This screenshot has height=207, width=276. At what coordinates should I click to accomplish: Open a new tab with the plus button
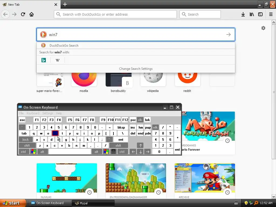pyautogui.click(x=65, y=4)
